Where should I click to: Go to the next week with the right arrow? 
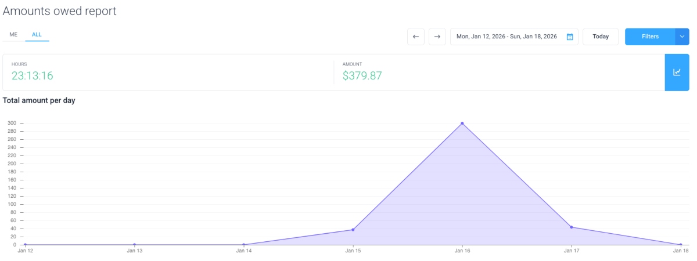pyautogui.click(x=437, y=37)
